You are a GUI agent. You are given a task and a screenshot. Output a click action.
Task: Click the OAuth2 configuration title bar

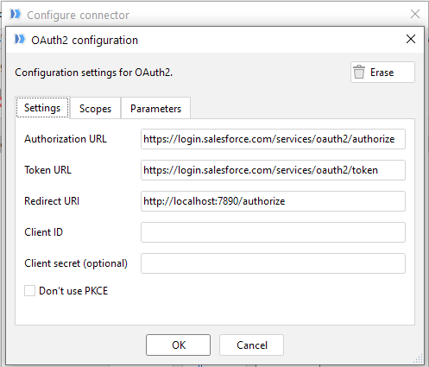point(213,40)
